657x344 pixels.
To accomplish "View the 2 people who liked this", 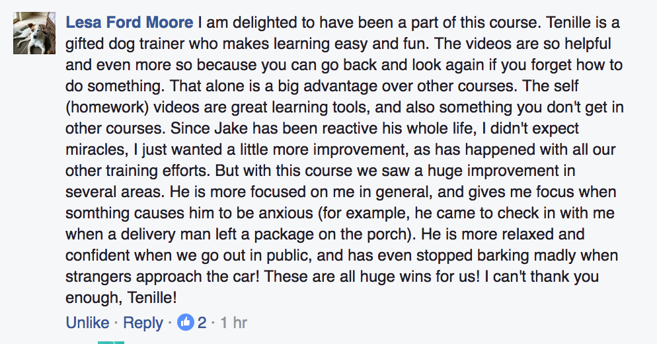I will [202, 323].
